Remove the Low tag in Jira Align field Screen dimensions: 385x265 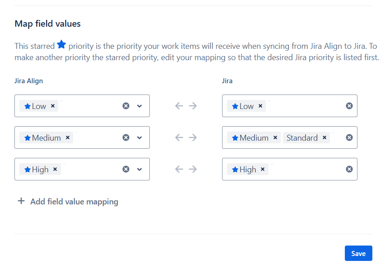[53, 106]
